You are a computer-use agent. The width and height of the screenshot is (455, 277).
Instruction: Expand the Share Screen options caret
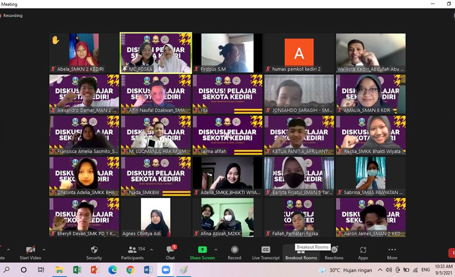[x=216, y=249]
